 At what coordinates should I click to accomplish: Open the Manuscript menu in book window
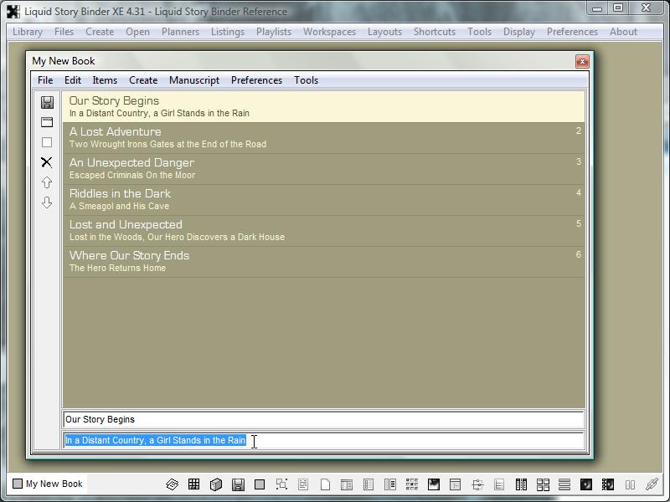tap(193, 80)
